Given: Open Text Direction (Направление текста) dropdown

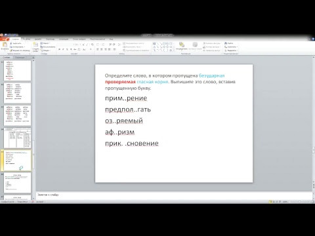Looking at the screenshot, I should tap(135, 43).
